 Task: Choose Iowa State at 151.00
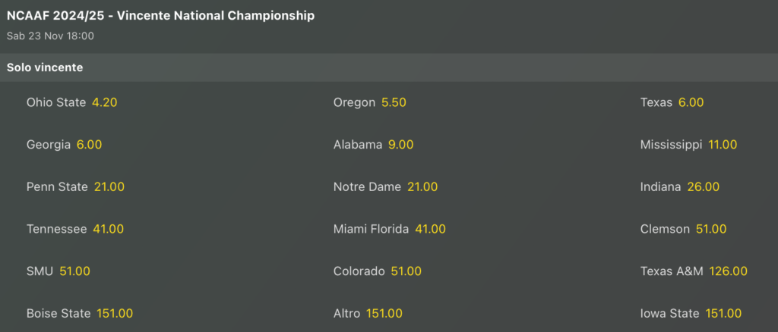[691, 313]
